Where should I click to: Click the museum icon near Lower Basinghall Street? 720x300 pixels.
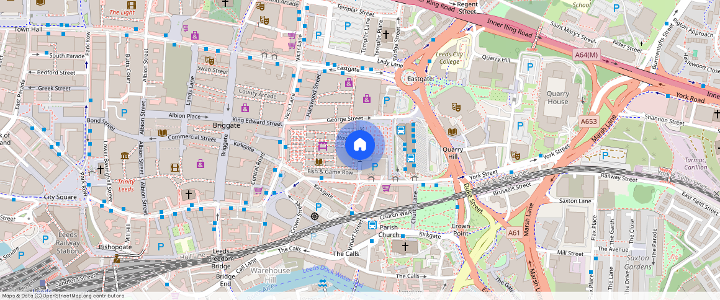(x=124, y=155)
